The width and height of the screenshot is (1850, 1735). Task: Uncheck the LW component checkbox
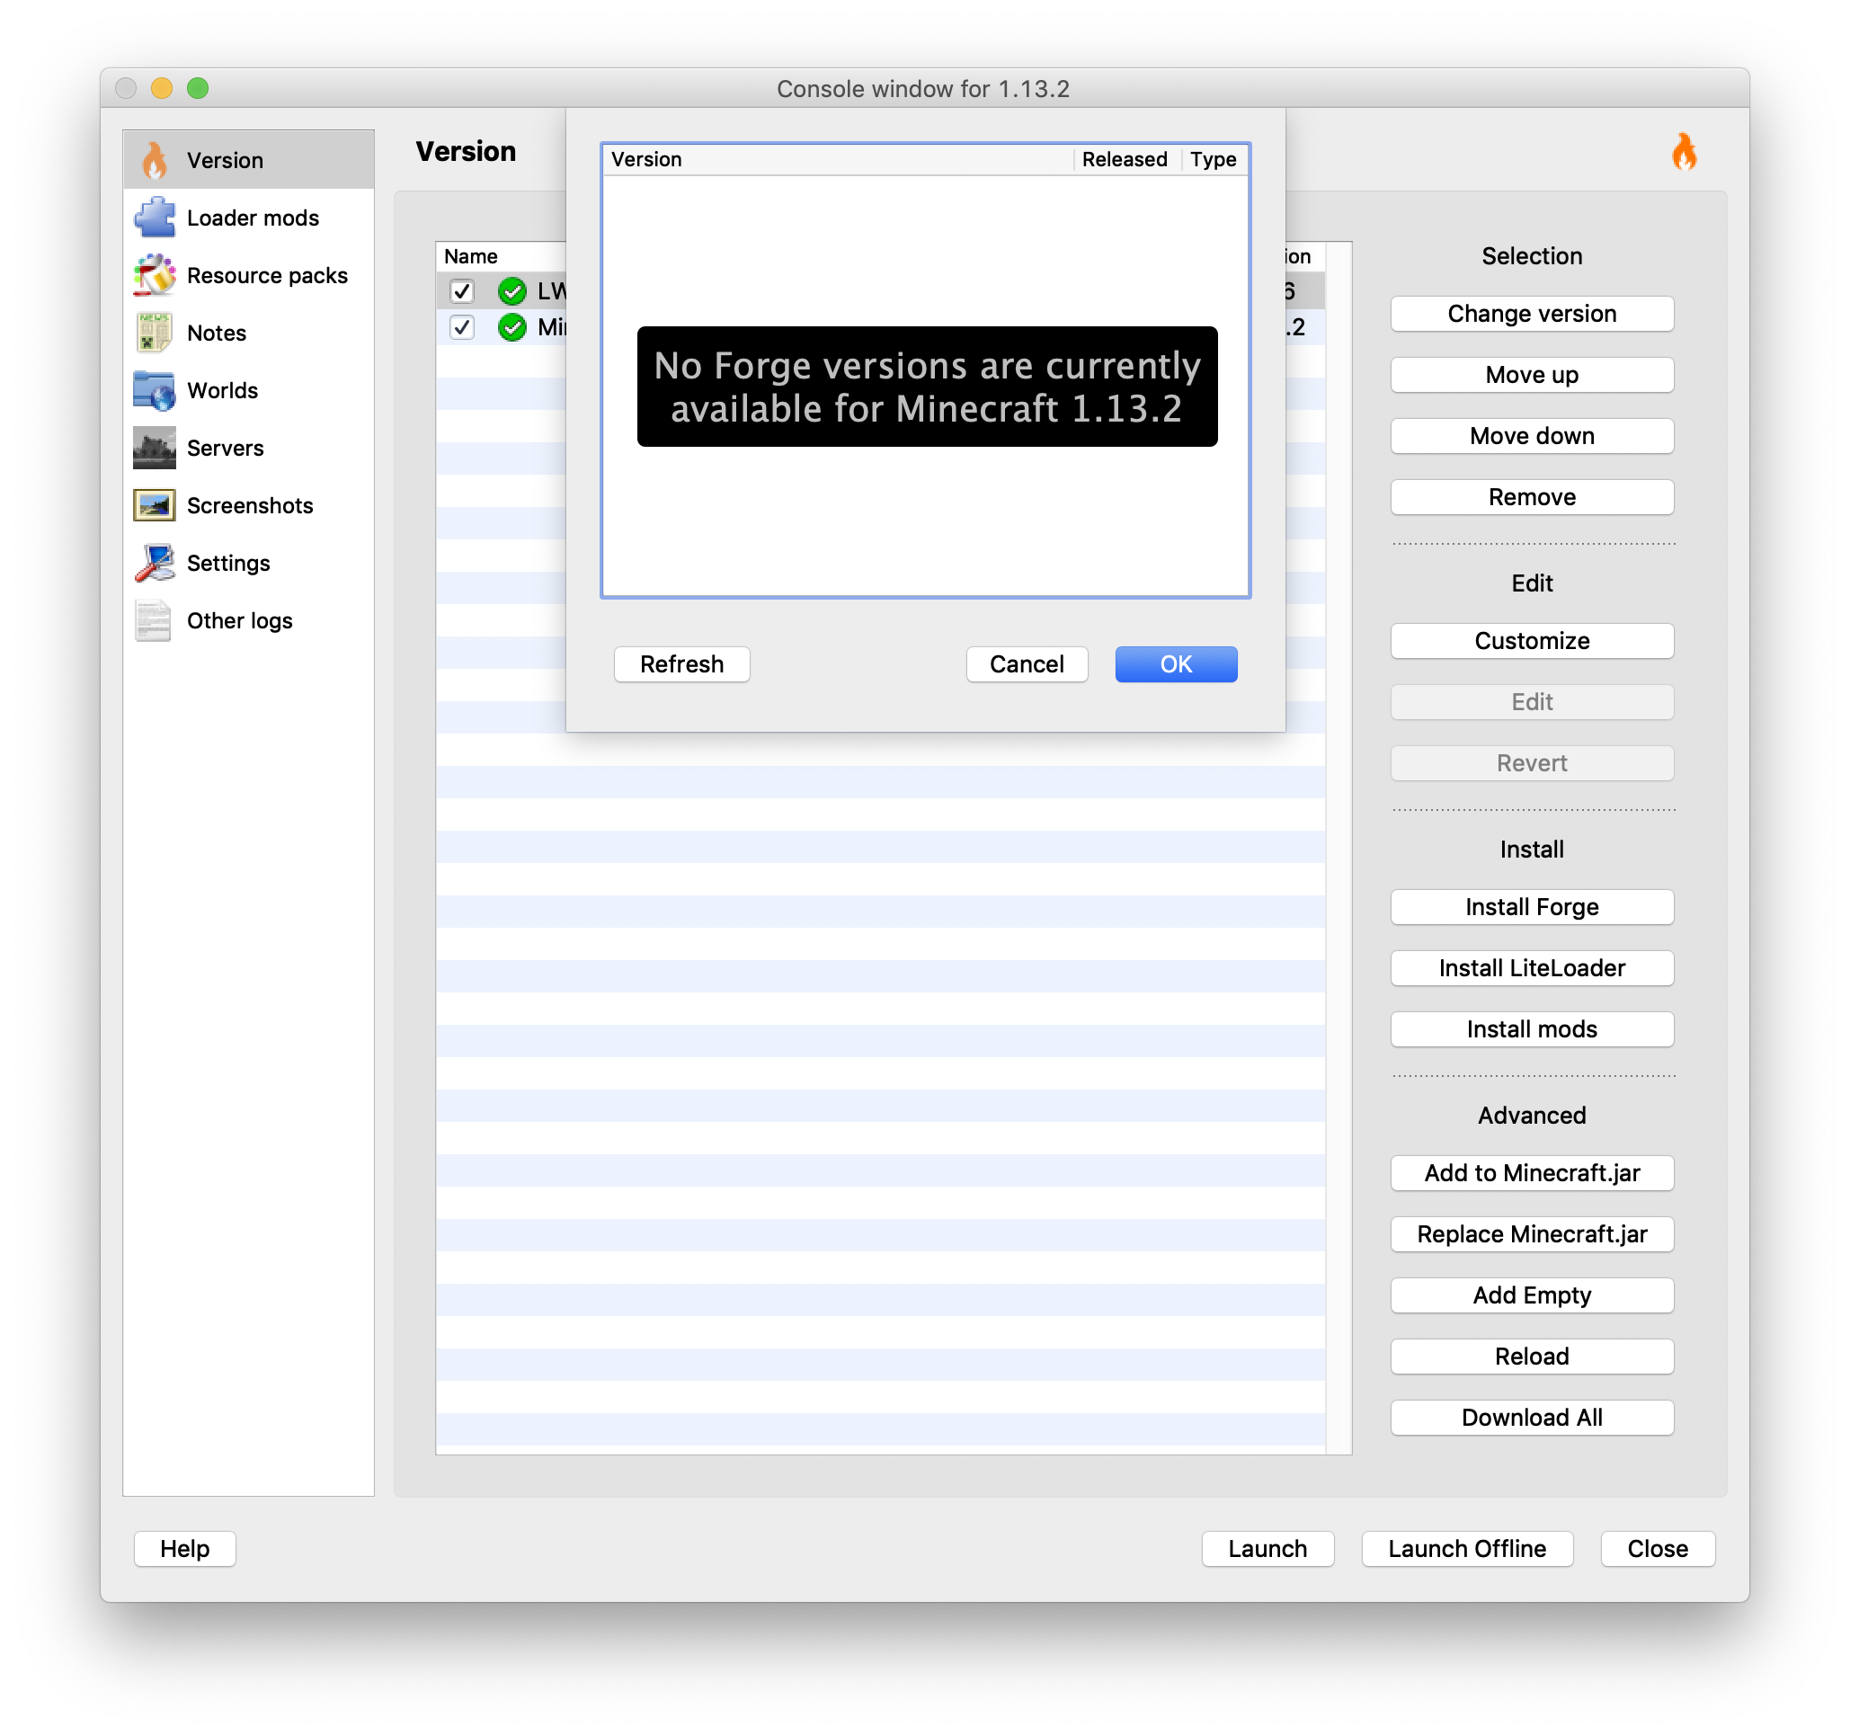[x=461, y=291]
